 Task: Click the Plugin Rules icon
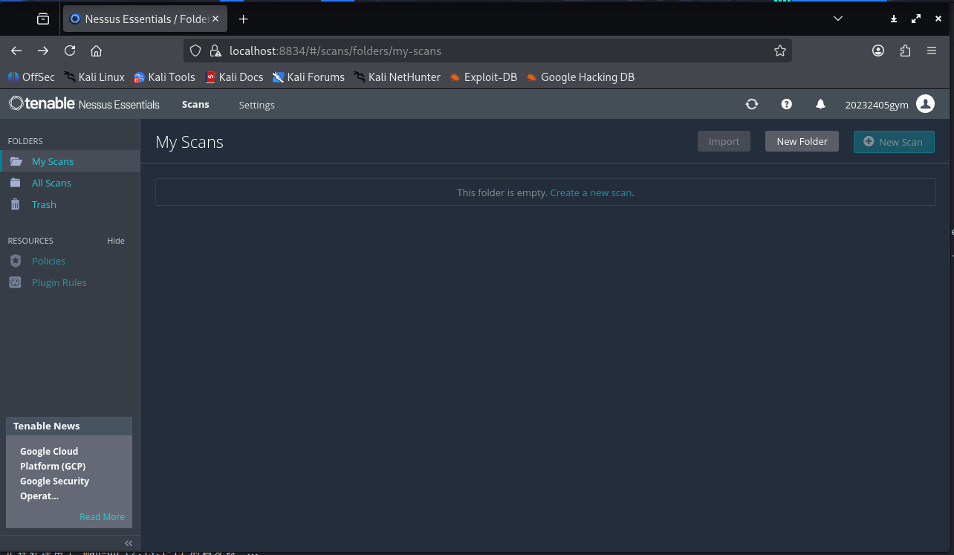(x=15, y=282)
